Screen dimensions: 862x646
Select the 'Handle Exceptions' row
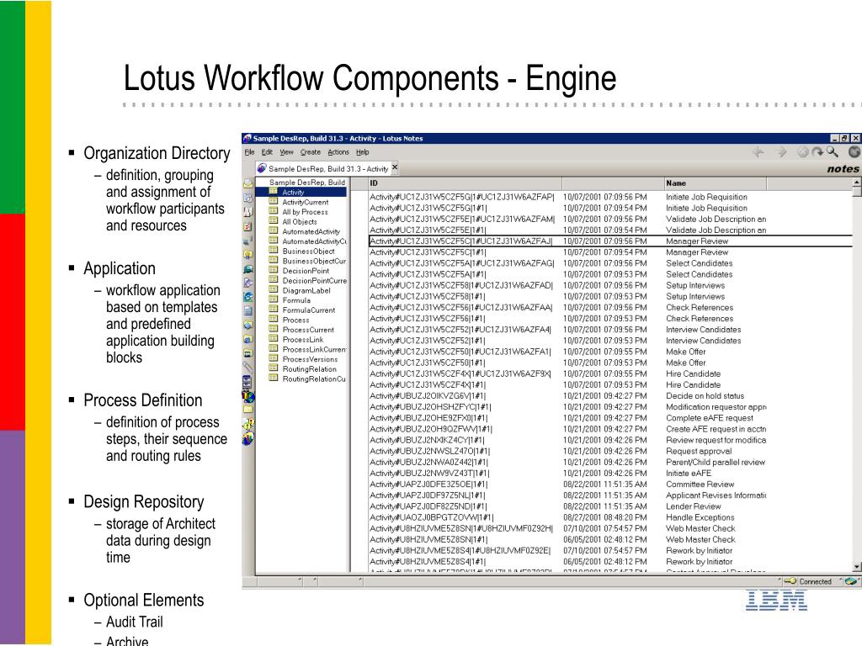tap(610, 517)
